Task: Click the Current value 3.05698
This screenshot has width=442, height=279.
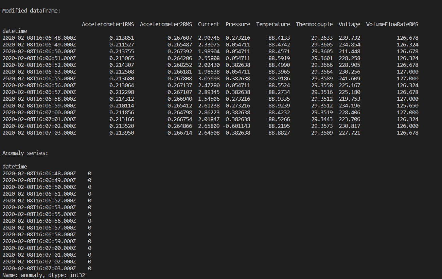Action: pyautogui.click(x=209, y=78)
